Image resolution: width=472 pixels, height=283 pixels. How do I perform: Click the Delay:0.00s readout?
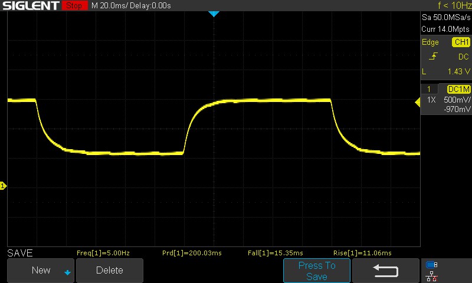(150, 6)
